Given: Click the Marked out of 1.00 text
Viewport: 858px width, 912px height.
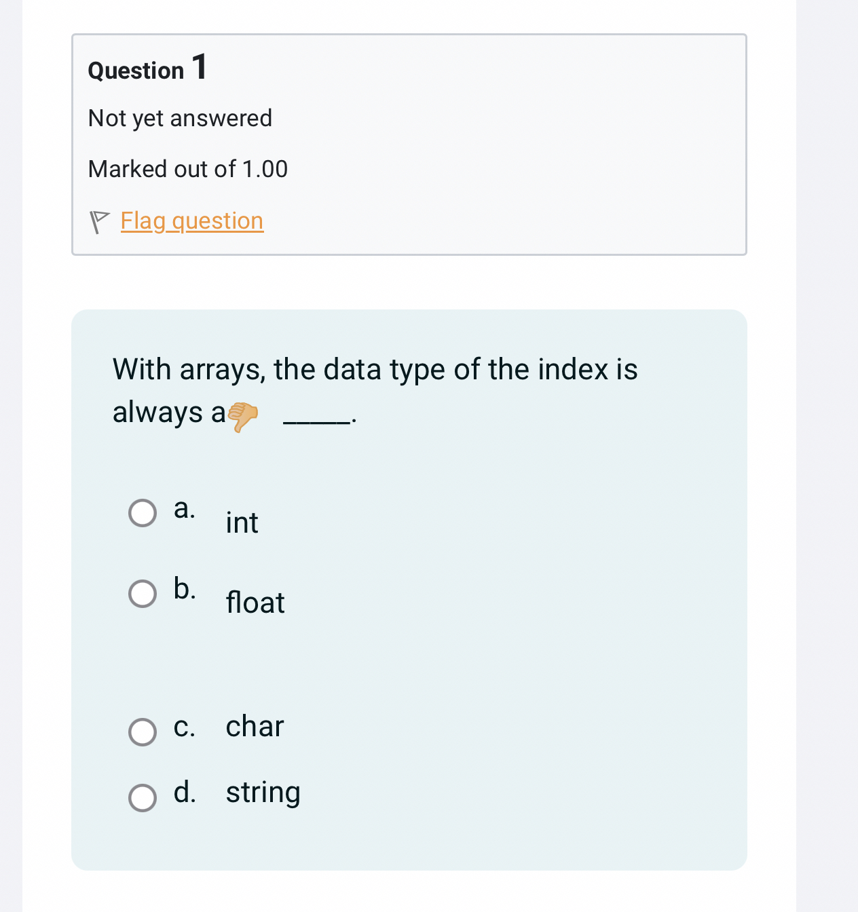Looking at the screenshot, I should (x=187, y=169).
